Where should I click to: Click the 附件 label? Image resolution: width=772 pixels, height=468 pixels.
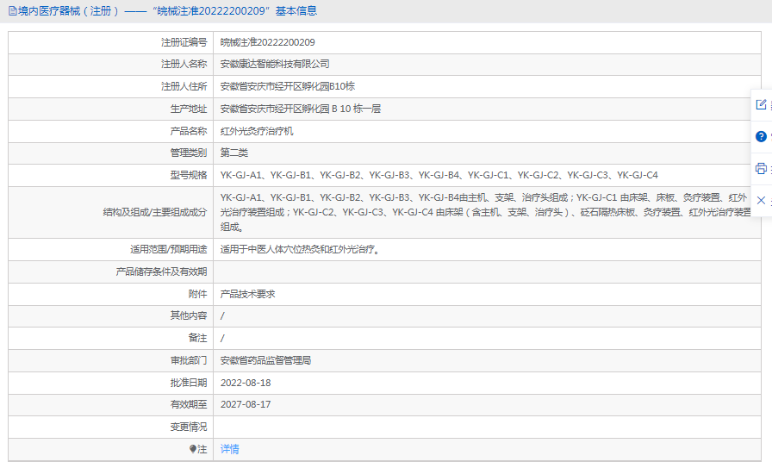[197, 294]
